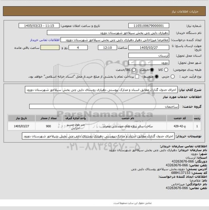
Task: Click row number 1 cell
Action: pyautogui.click(x=197, y=126)
